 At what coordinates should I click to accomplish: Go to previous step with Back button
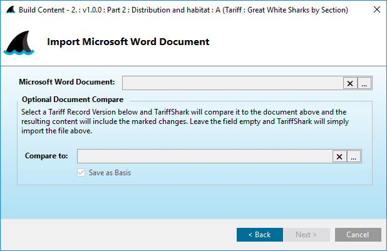tap(259, 235)
